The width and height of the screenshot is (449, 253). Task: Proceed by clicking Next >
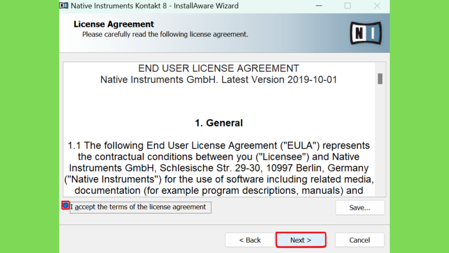point(301,240)
